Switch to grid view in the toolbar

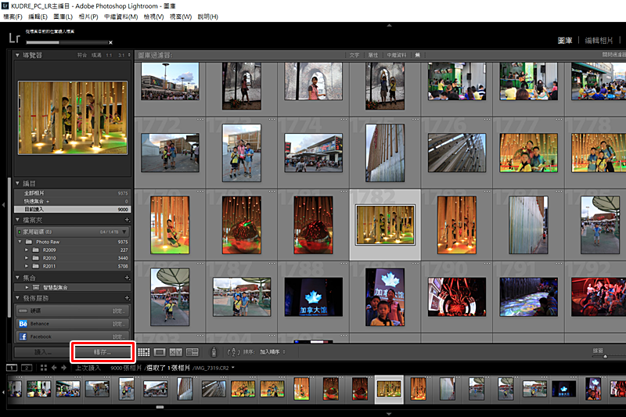point(144,352)
